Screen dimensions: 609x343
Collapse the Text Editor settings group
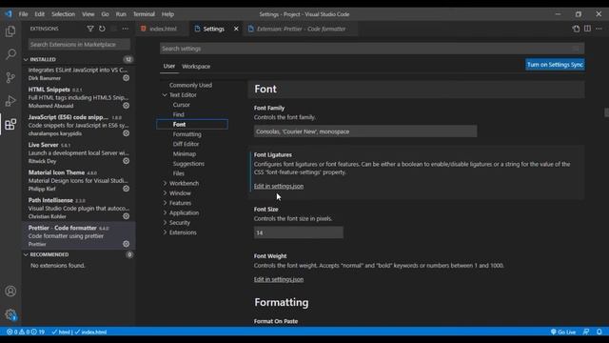pyautogui.click(x=165, y=95)
